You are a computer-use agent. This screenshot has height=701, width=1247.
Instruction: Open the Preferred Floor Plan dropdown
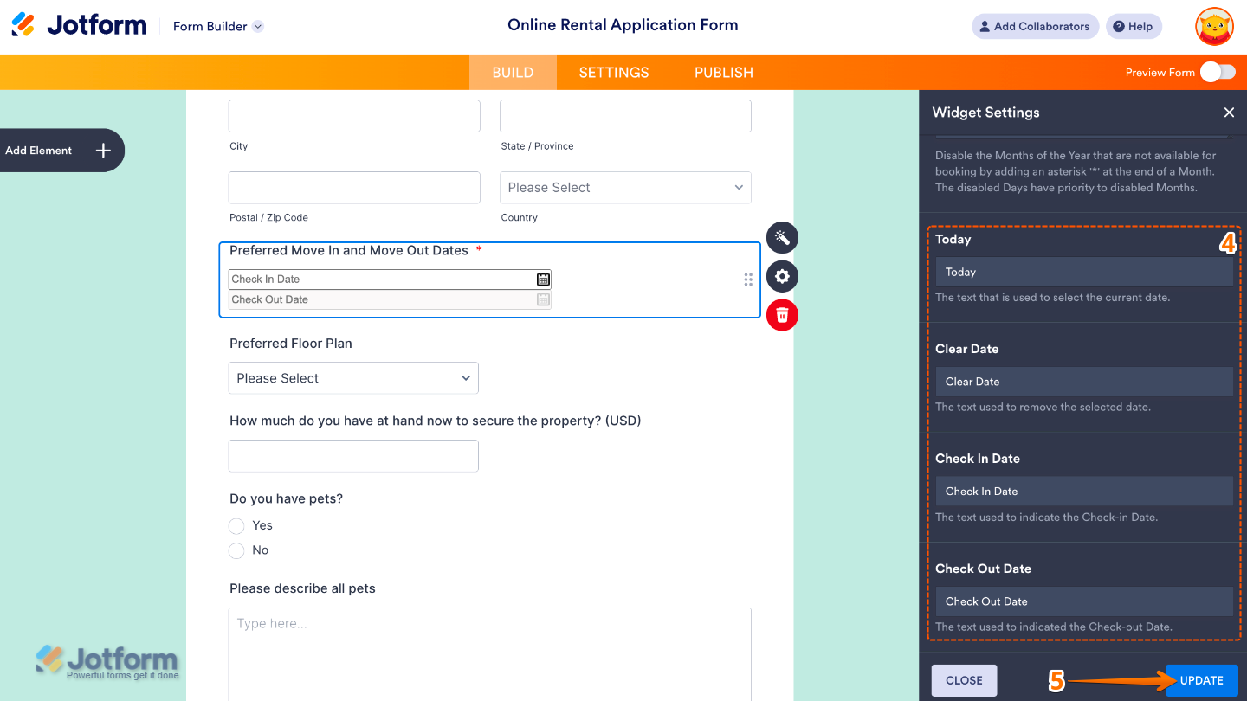click(353, 378)
